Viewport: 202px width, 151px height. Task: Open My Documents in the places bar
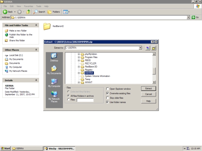[x=54, y=69]
